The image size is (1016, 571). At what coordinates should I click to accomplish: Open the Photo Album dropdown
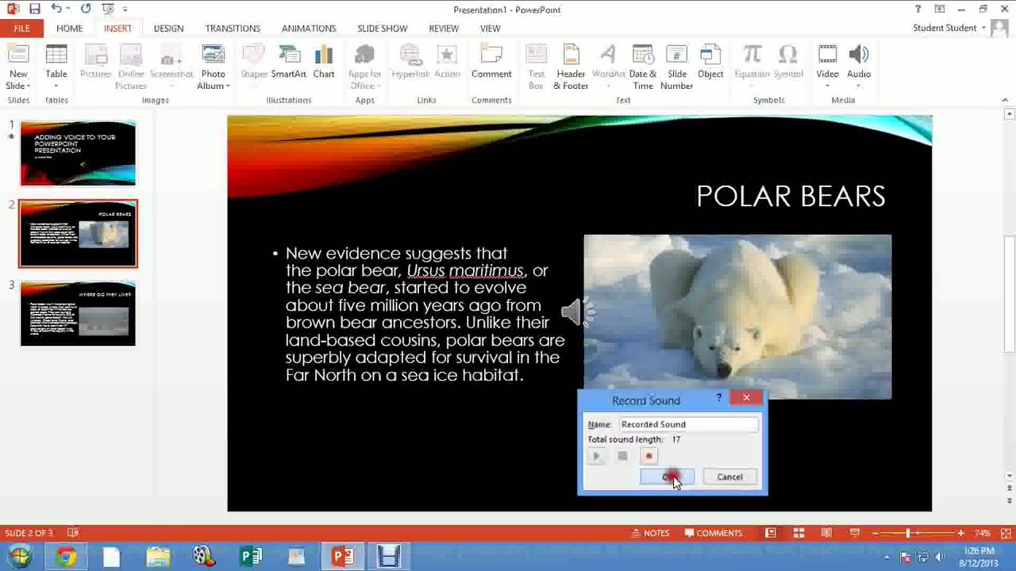[x=228, y=86]
